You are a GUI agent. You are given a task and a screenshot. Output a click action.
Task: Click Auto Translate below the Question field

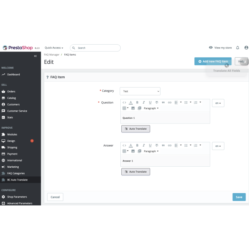pyautogui.click(x=136, y=129)
